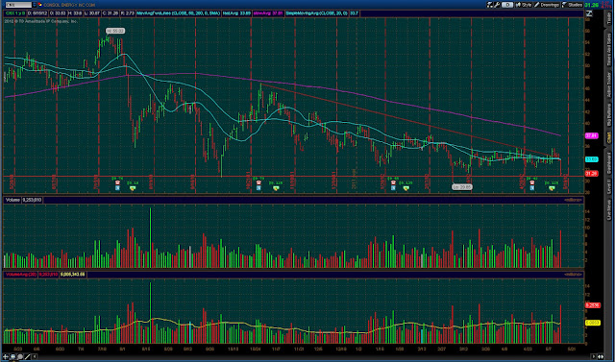Click the phone earnings marker near 7/18
615x362 pixels.
(117, 183)
